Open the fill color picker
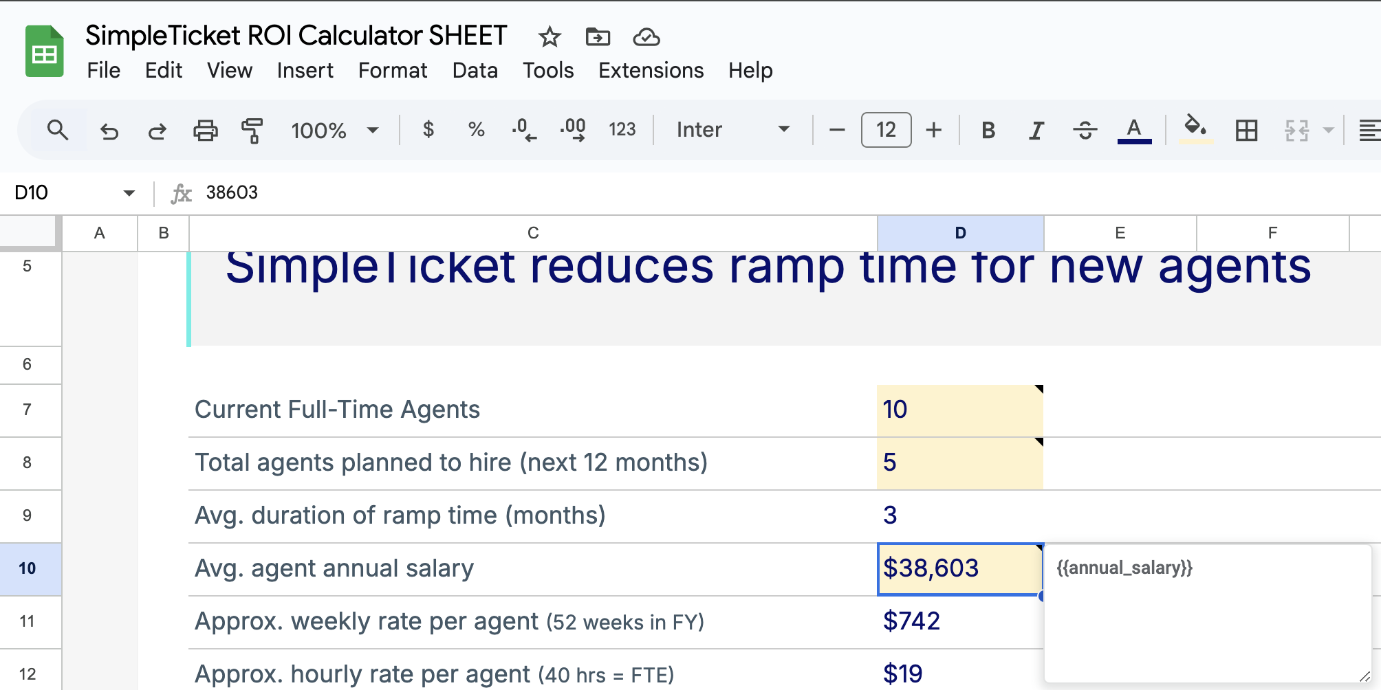Viewport: 1381px width, 690px height. (x=1195, y=130)
